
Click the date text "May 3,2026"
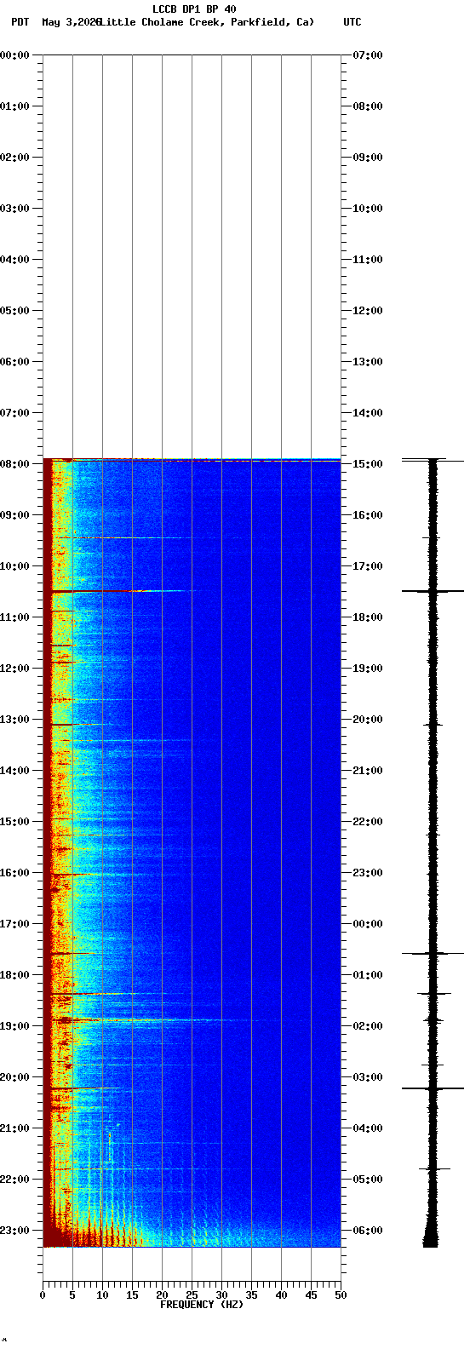click(x=71, y=22)
